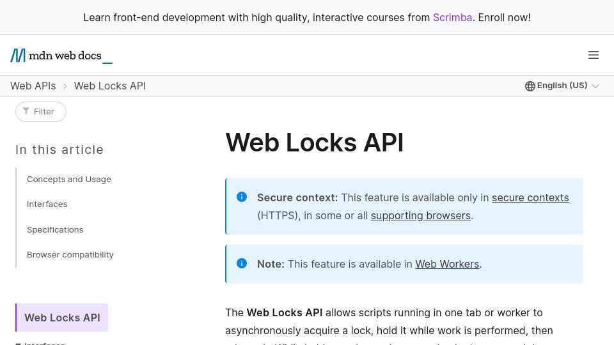Click the funnel icon inside the Filter button
The height and width of the screenshot is (345, 614).
tap(26, 111)
